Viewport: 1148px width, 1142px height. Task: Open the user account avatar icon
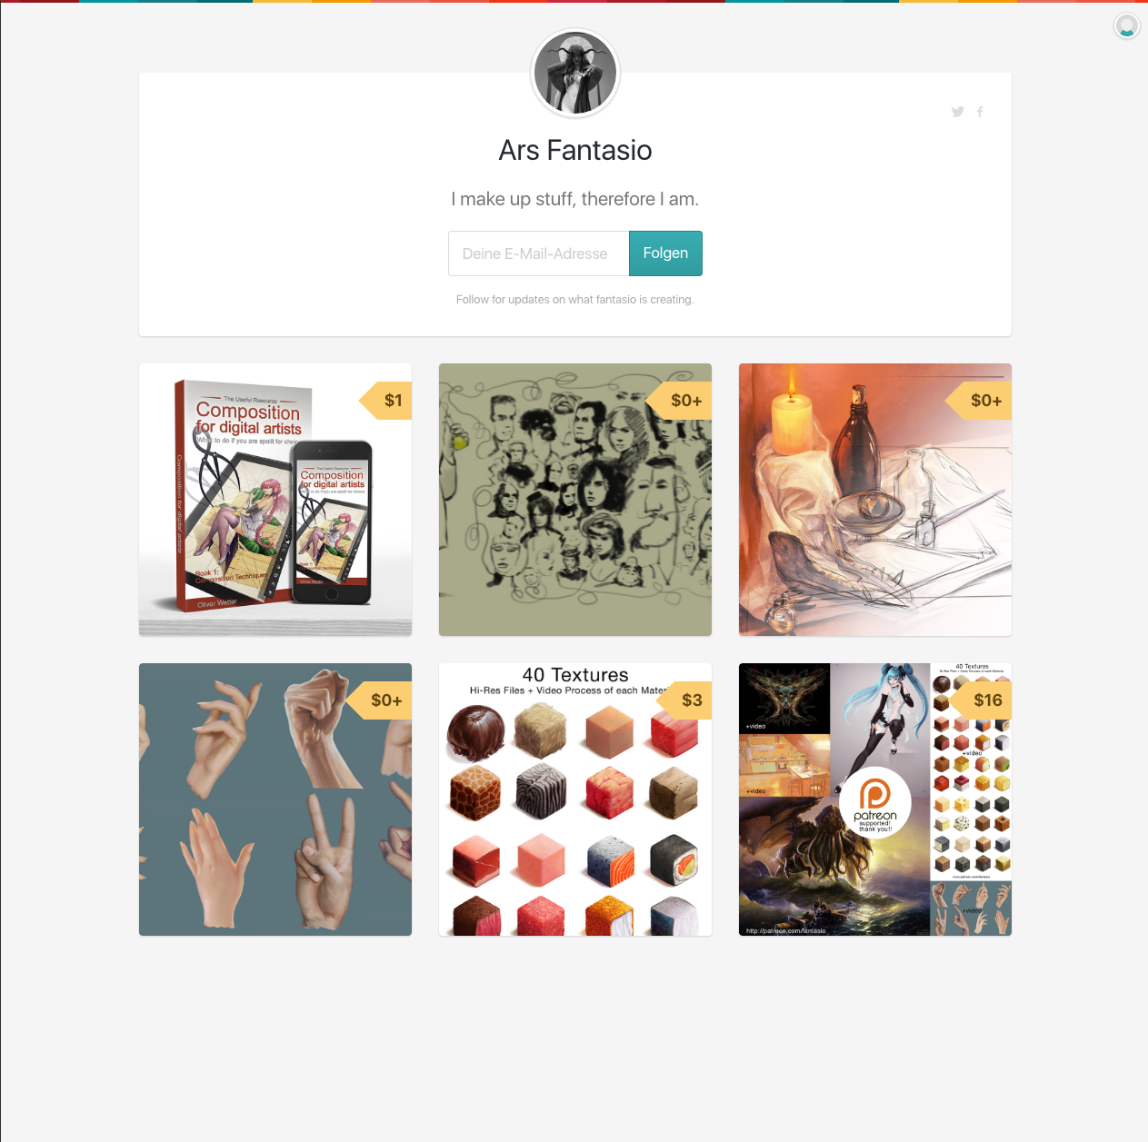coord(1126,25)
